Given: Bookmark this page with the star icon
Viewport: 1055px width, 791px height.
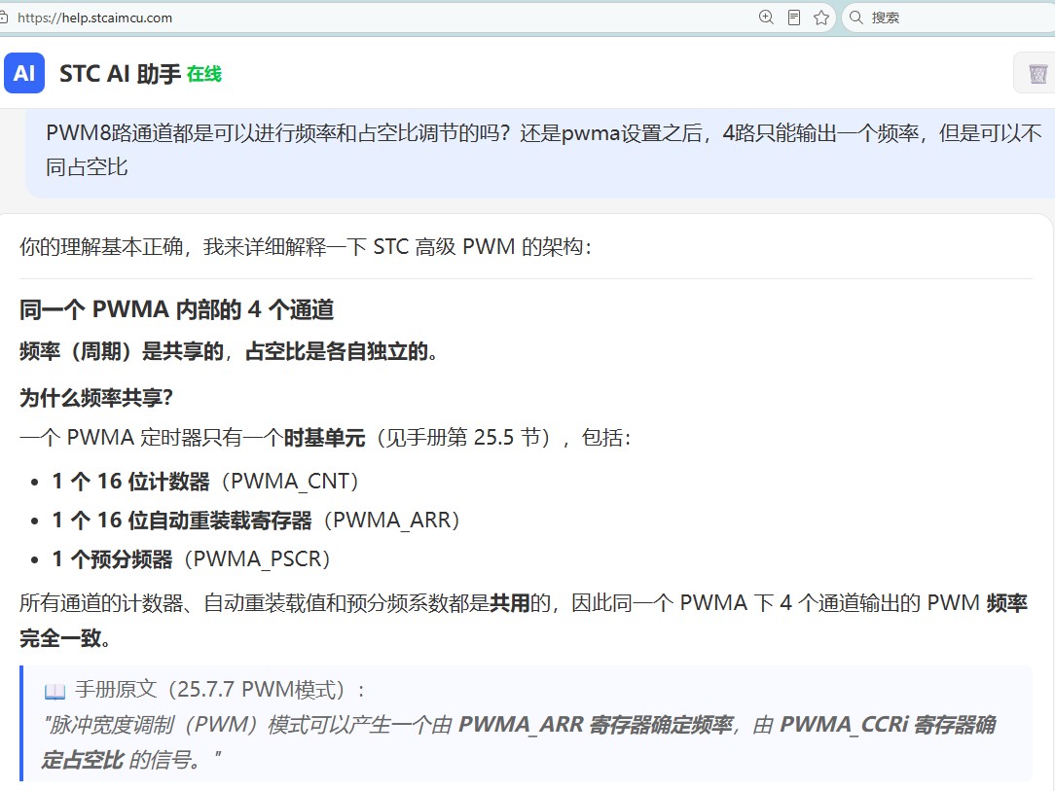Looking at the screenshot, I should pyautogui.click(x=820, y=18).
